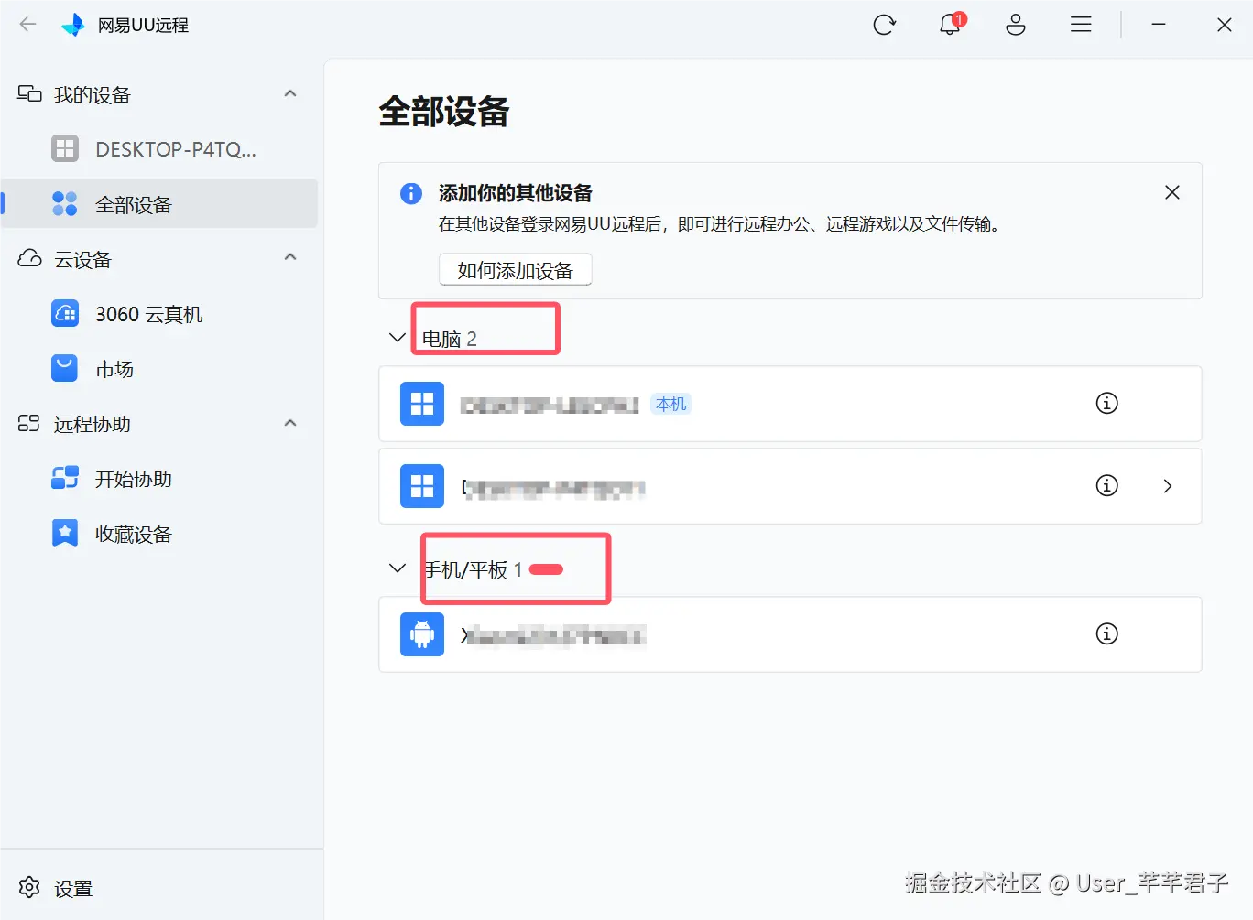Click the 开始协助 icon
The image size is (1253, 920).
[65, 478]
